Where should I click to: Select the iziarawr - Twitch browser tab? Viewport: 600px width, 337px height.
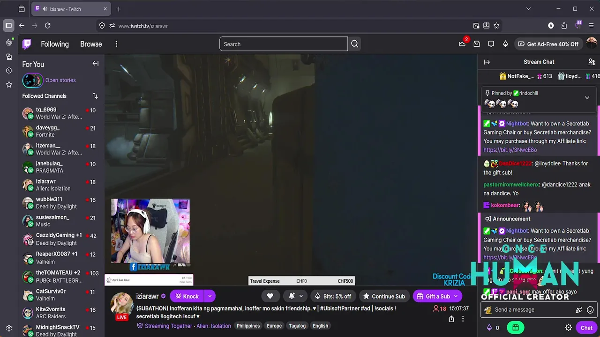70,9
